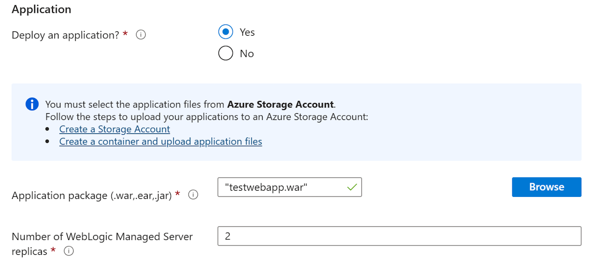The width and height of the screenshot is (589, 264).
Task: Click the Yes option label text
Action: click(247, 32)
